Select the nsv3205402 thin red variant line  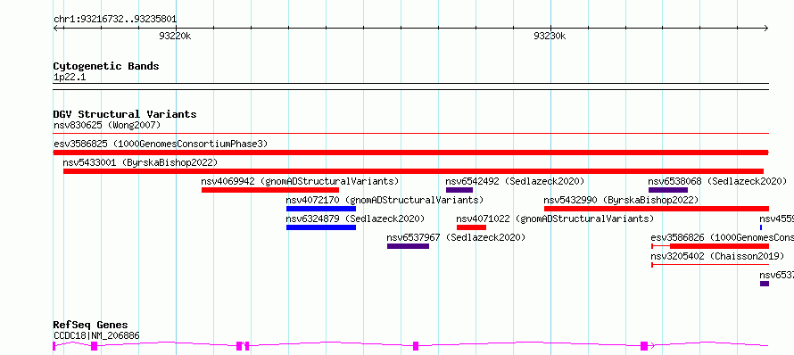click(710, 265)
